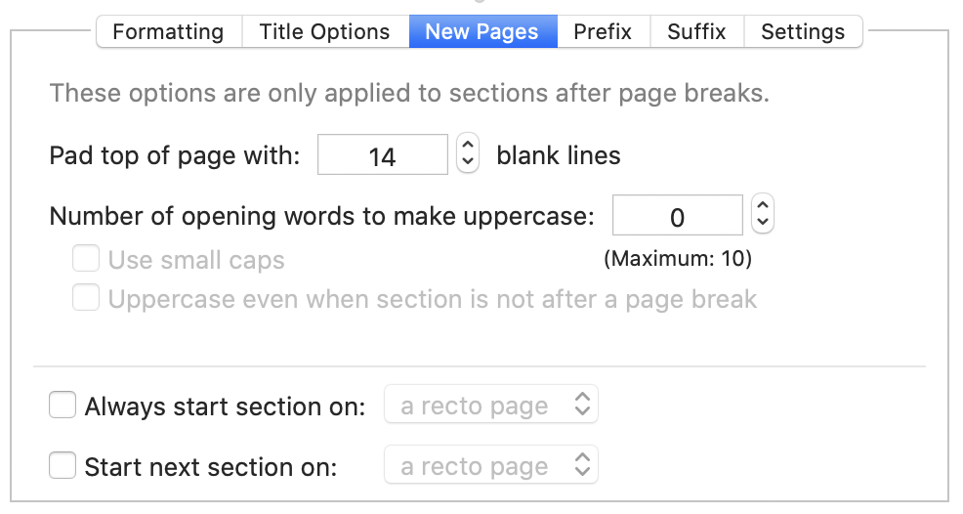The height and width of the screenshot is (514, 963).
Task: Select the New Pages tab
Action: [x=482, y=31]
